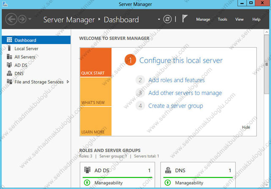Expand File and Storage Services arrow

point(68,82)
